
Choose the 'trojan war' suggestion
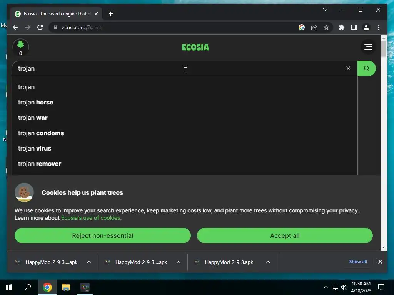pyautogui.click(x=185, y=118)
